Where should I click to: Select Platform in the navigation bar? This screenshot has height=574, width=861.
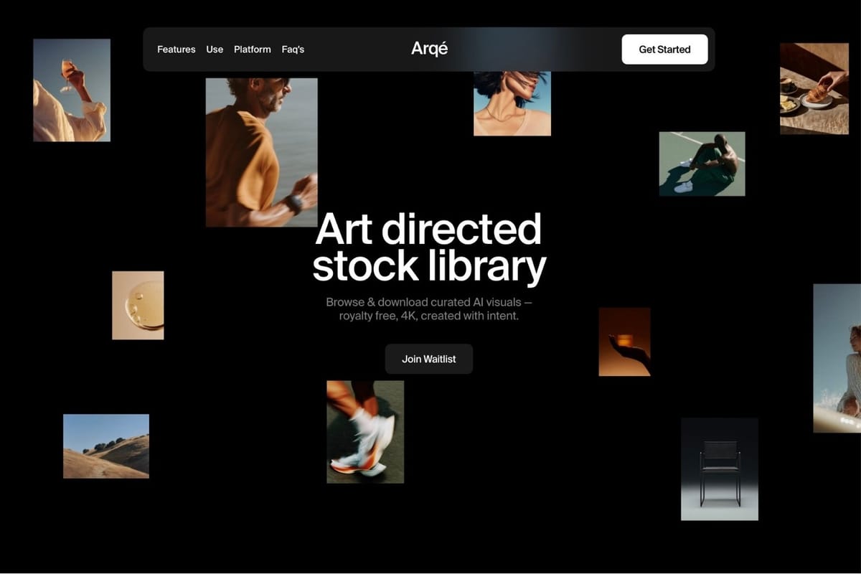[253, 50]
